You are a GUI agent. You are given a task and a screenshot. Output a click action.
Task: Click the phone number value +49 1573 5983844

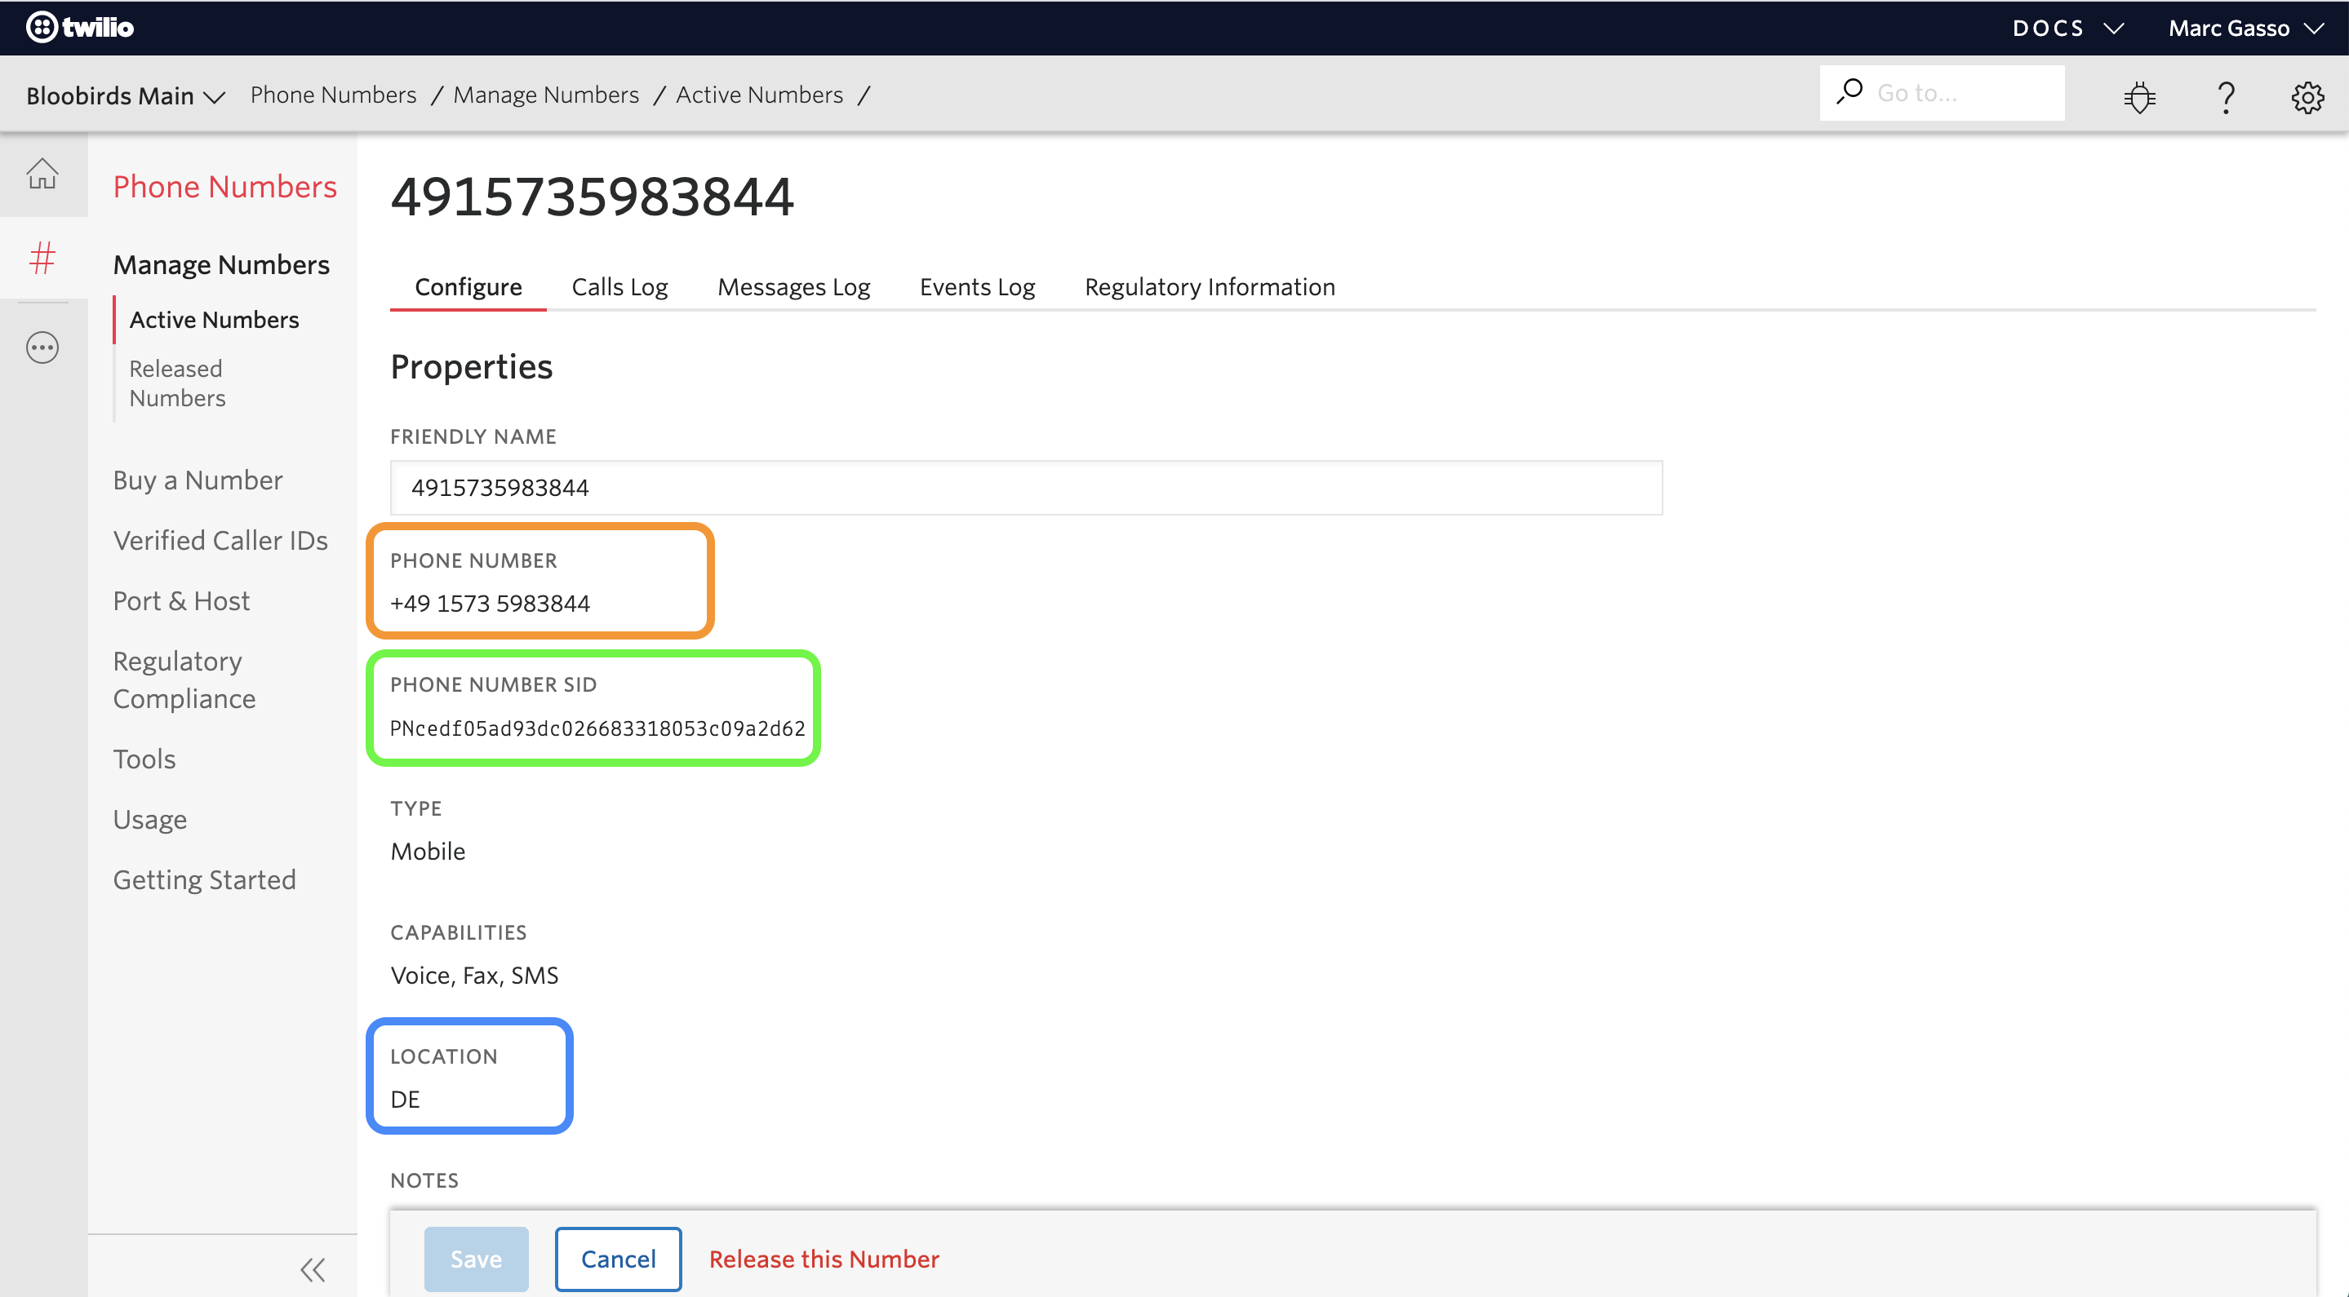click(x=490, y=603)
